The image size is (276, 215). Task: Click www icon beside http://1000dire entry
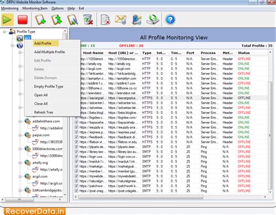35,156
